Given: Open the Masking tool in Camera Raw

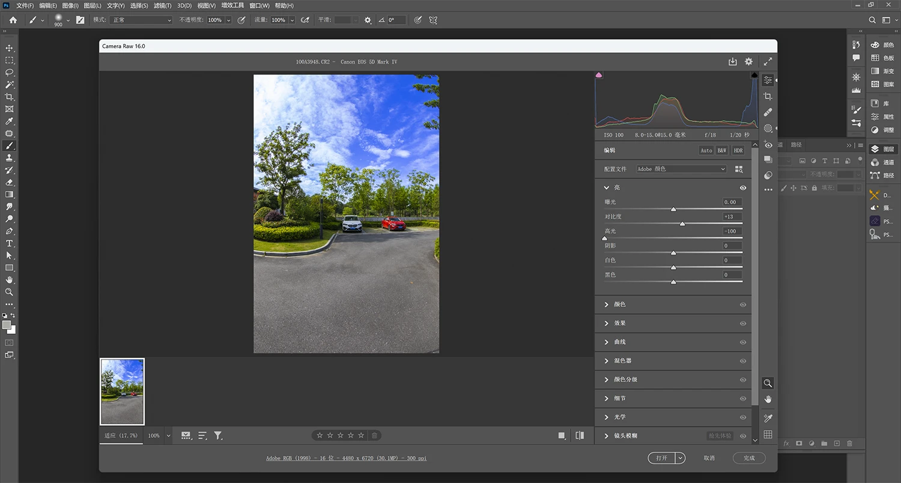Looking at the screenshot, I should [768, 129].
